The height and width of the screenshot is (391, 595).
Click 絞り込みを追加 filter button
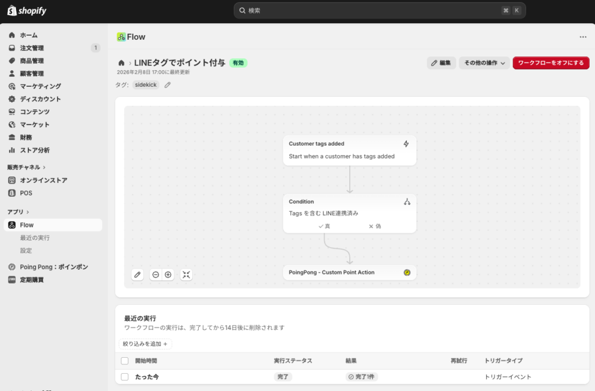(x=145, y=343)
